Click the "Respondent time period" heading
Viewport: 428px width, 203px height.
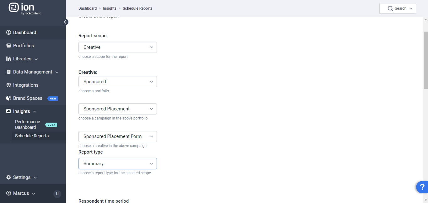click(x=104, y=201)
